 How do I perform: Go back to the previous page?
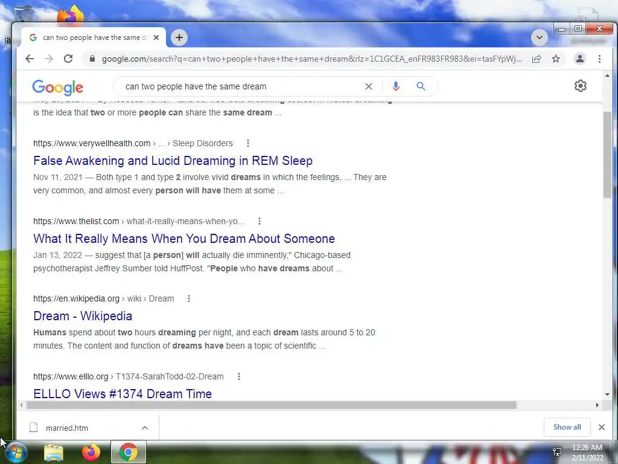coord(30,59)
